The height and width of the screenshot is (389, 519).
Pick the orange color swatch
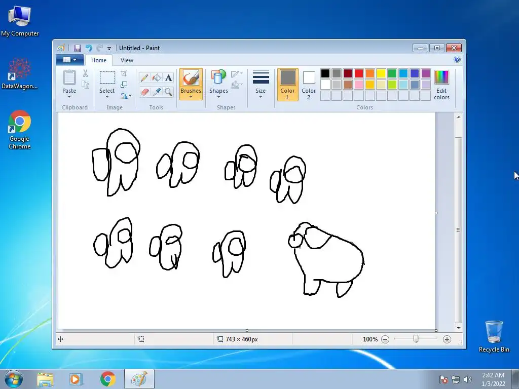(370, 73)
